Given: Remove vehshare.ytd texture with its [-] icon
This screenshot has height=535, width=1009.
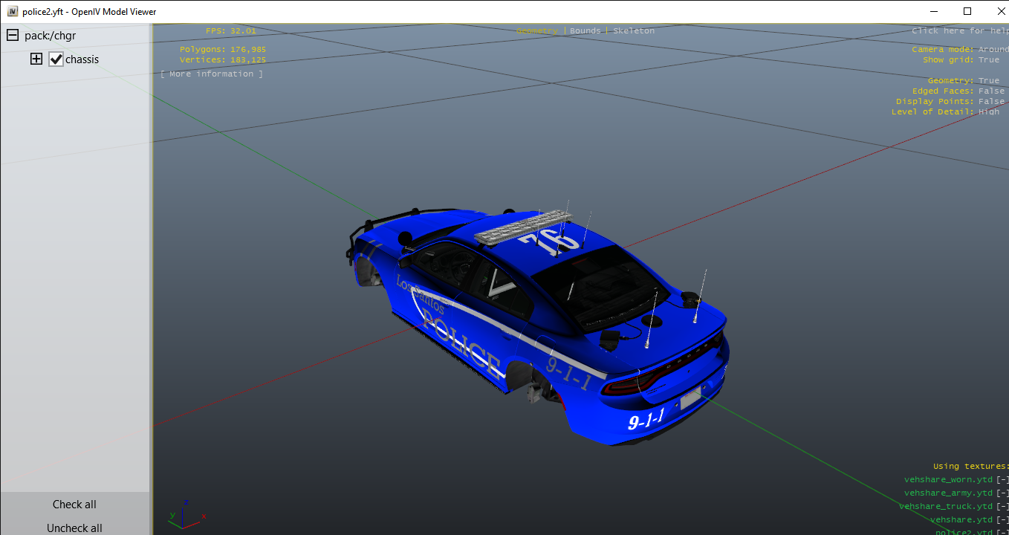Looking at the screenshot, I should pyautogui.click(x=1002, y=520).
